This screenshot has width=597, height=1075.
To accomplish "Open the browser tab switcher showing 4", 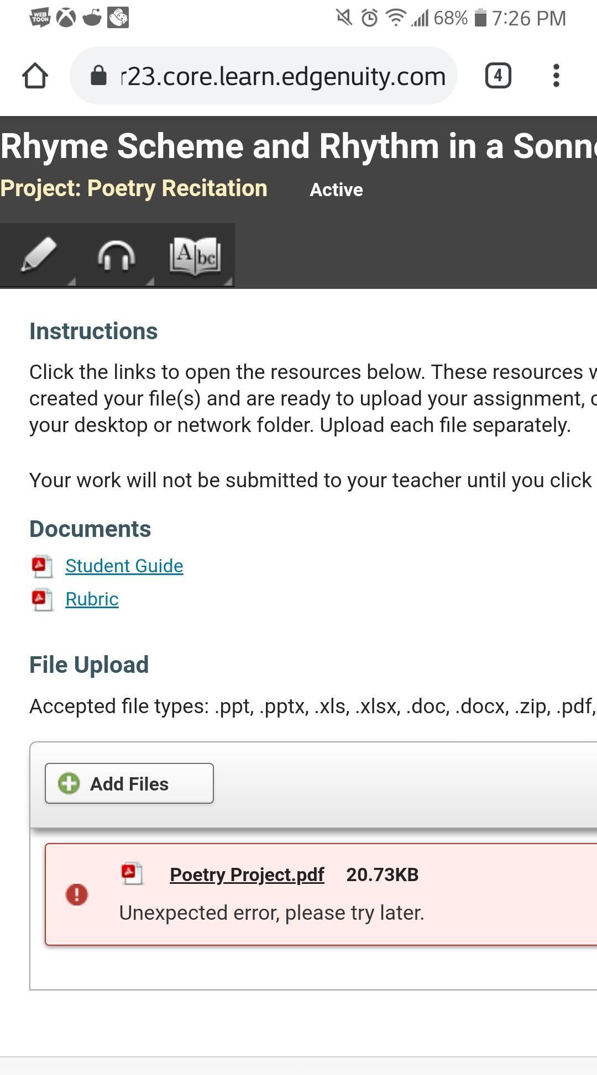I will click(x=498, y=76).
